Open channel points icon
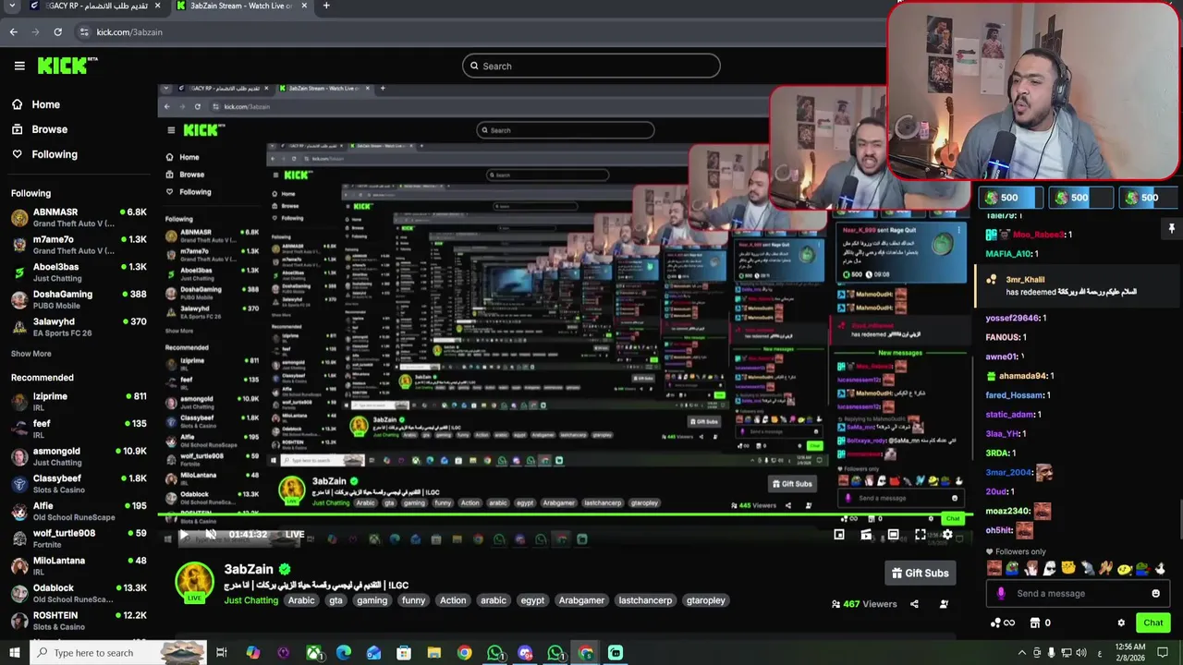Screen dimensions: 1183x665 click(x=1003, y=623)
